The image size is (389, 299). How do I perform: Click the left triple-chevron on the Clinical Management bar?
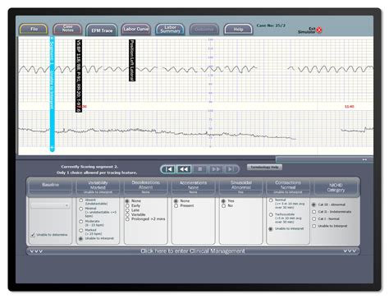tap(36, 251)
